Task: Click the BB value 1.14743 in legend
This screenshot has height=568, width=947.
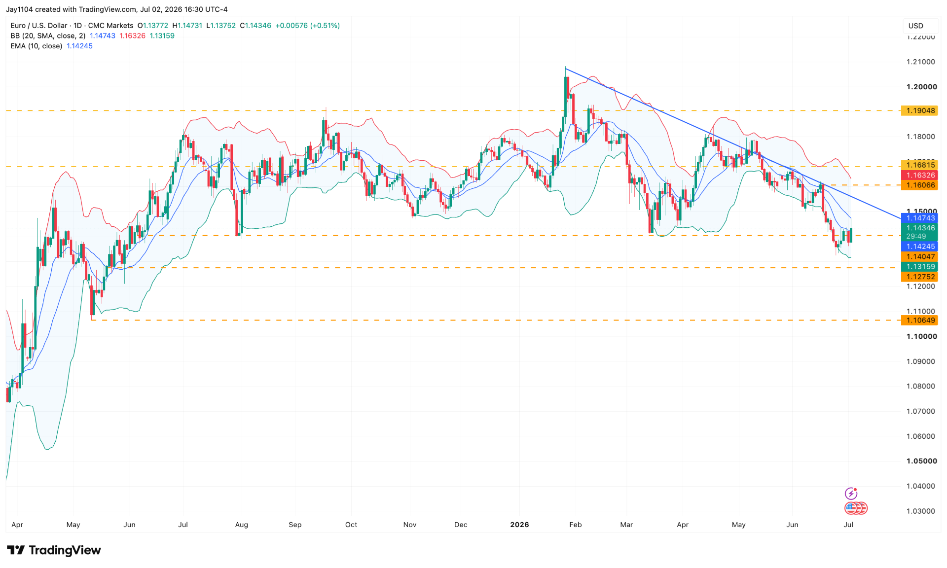Action: point(103,36)
